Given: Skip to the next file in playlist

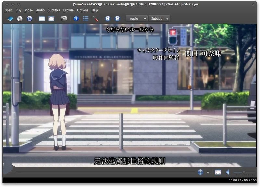Looking at the screenshot, I should (117, 19).
